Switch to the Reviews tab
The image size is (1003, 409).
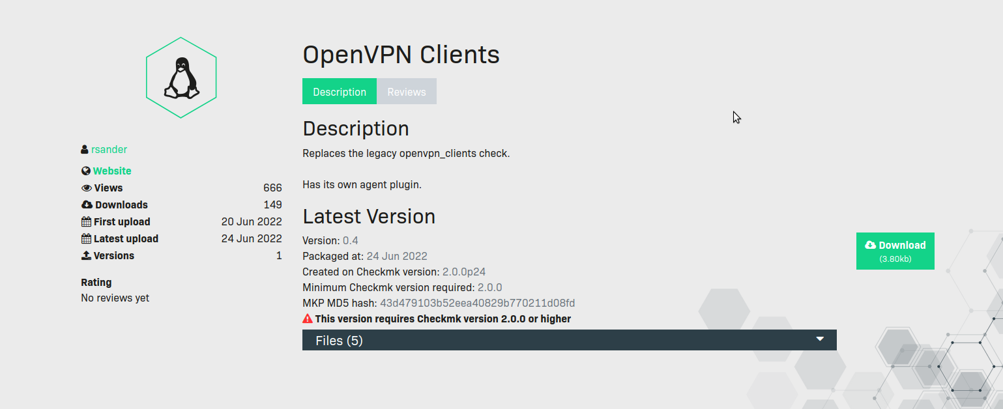(406, 92)
